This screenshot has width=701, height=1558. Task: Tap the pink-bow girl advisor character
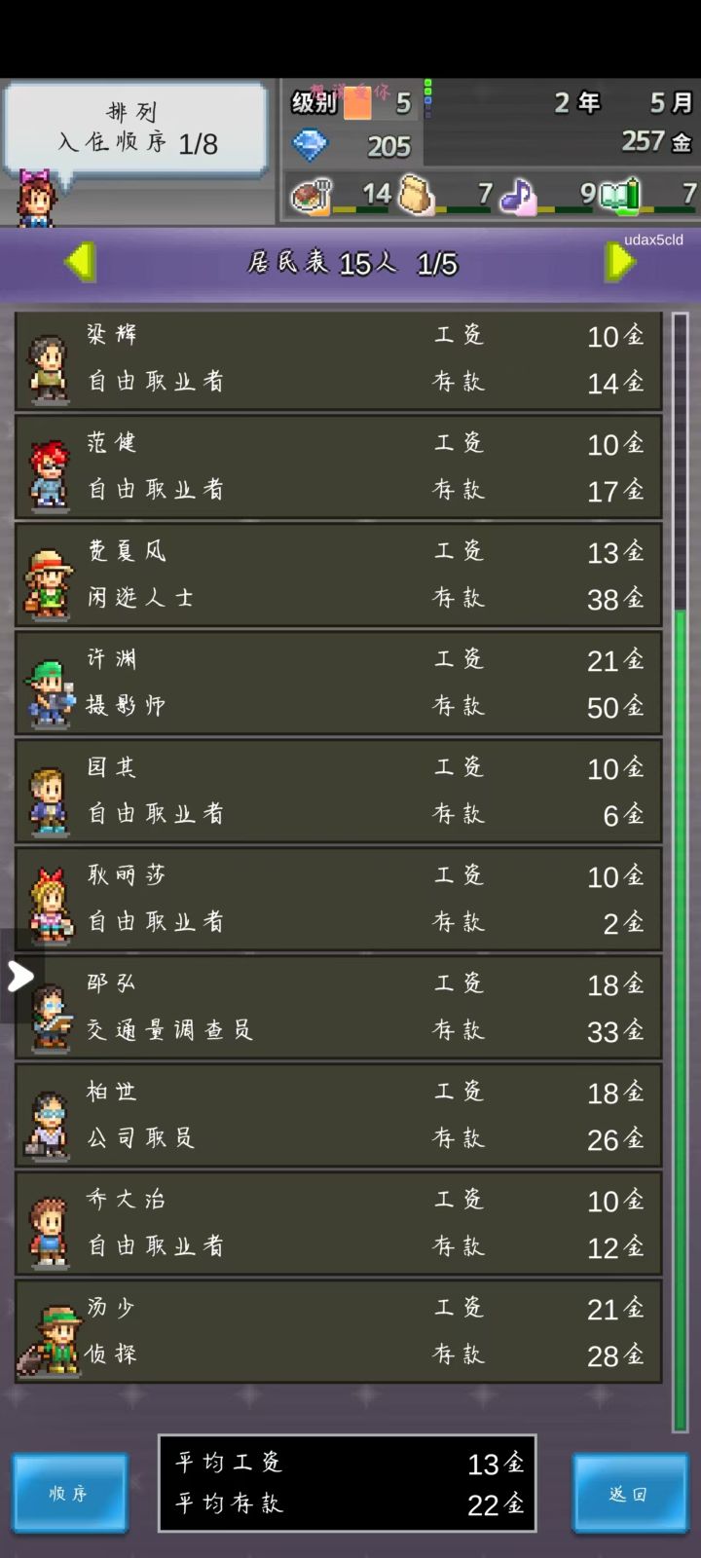coord(37,199)
